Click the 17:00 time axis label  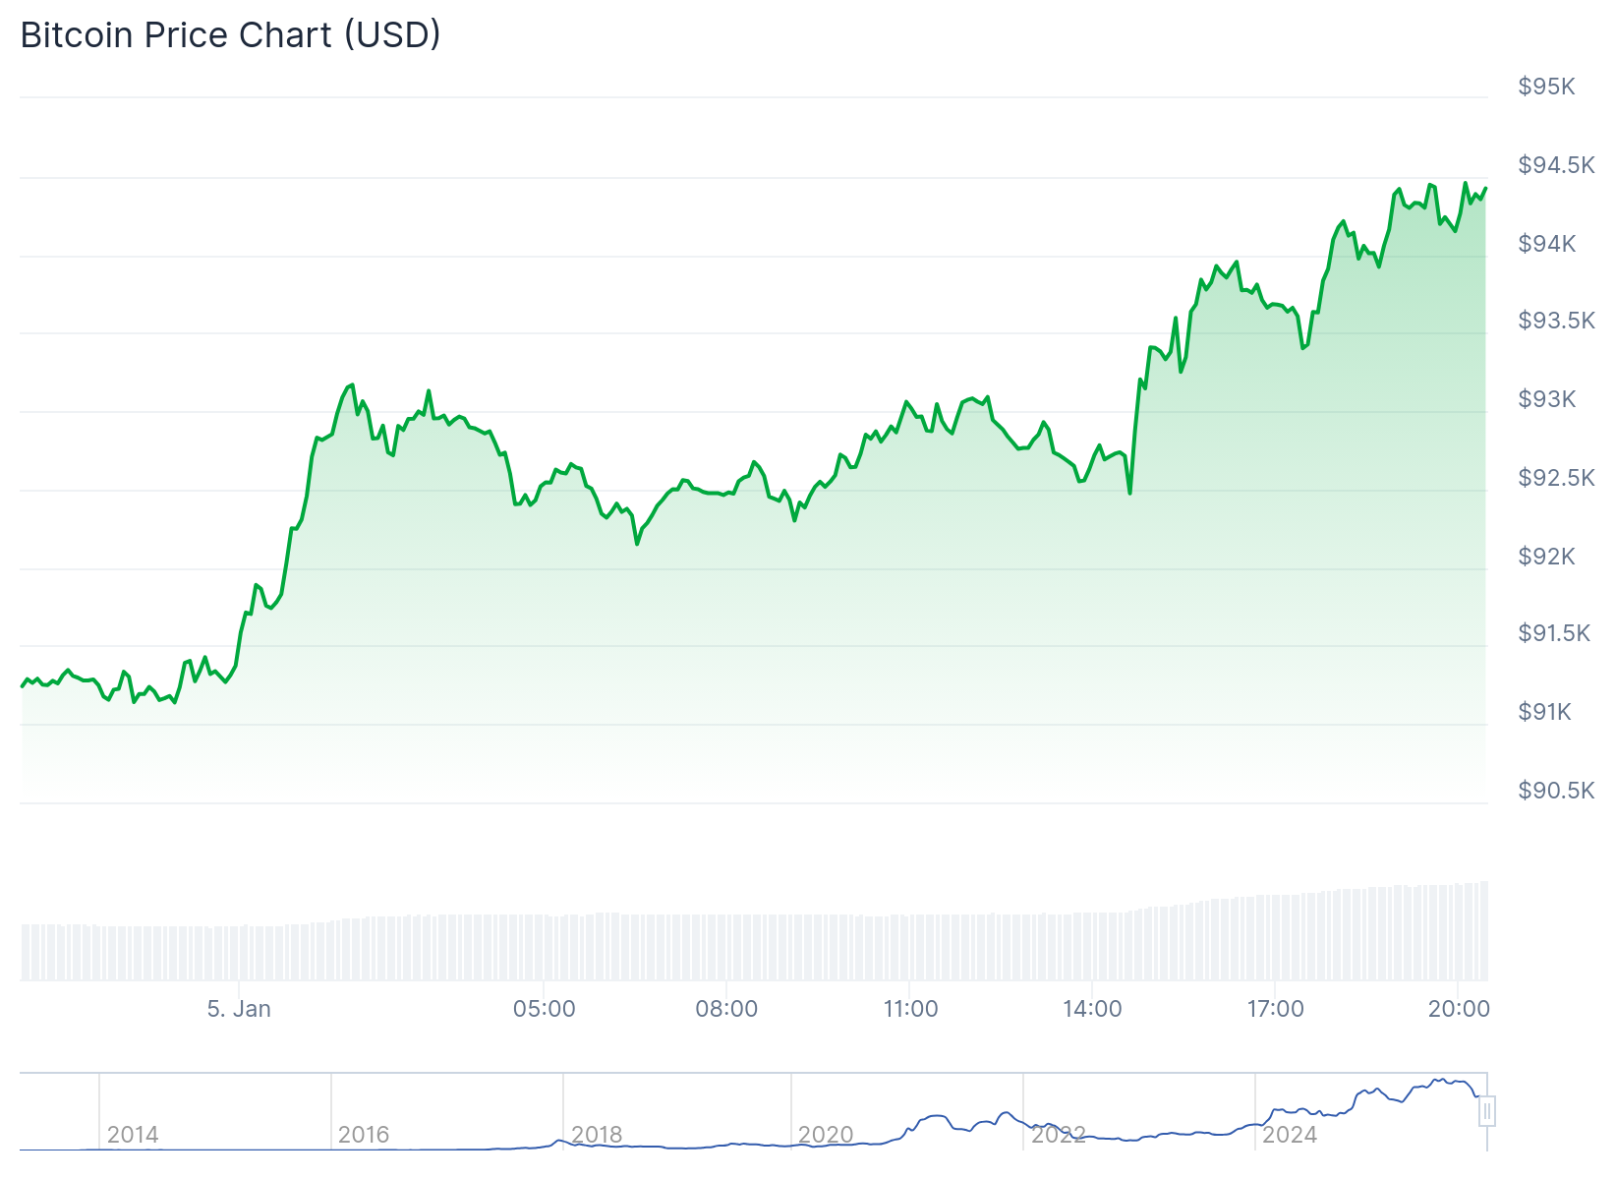coord(1275,1009)
